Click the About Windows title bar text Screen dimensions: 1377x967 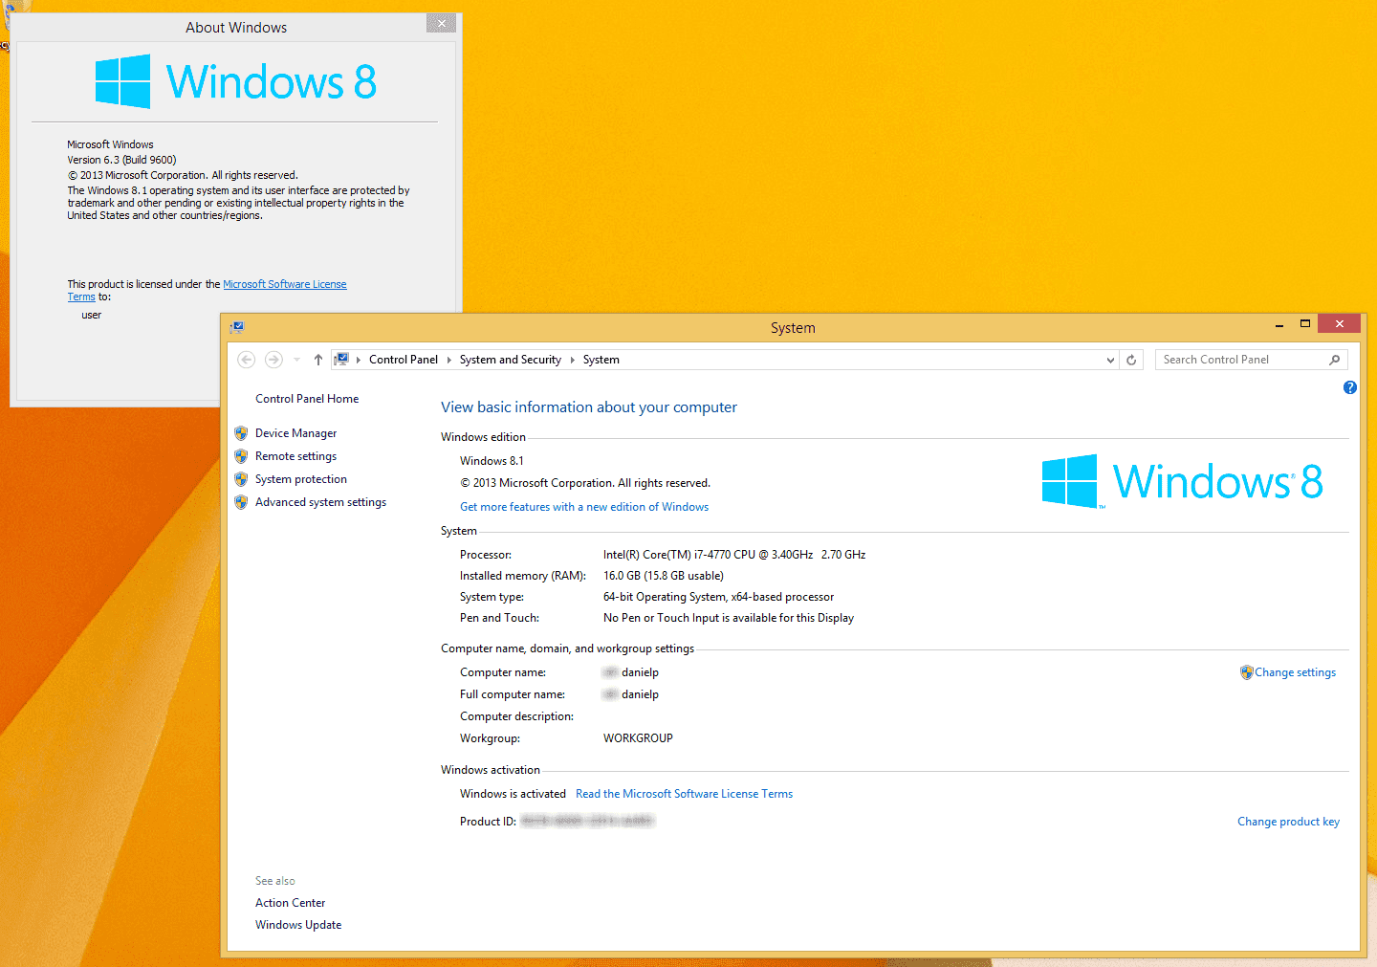point(236,28)
